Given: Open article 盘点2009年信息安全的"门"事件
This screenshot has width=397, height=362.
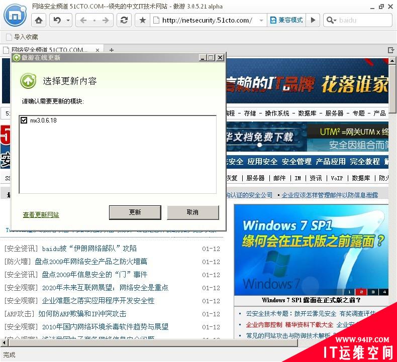Looking at the screenshot, I should [94, 275].
